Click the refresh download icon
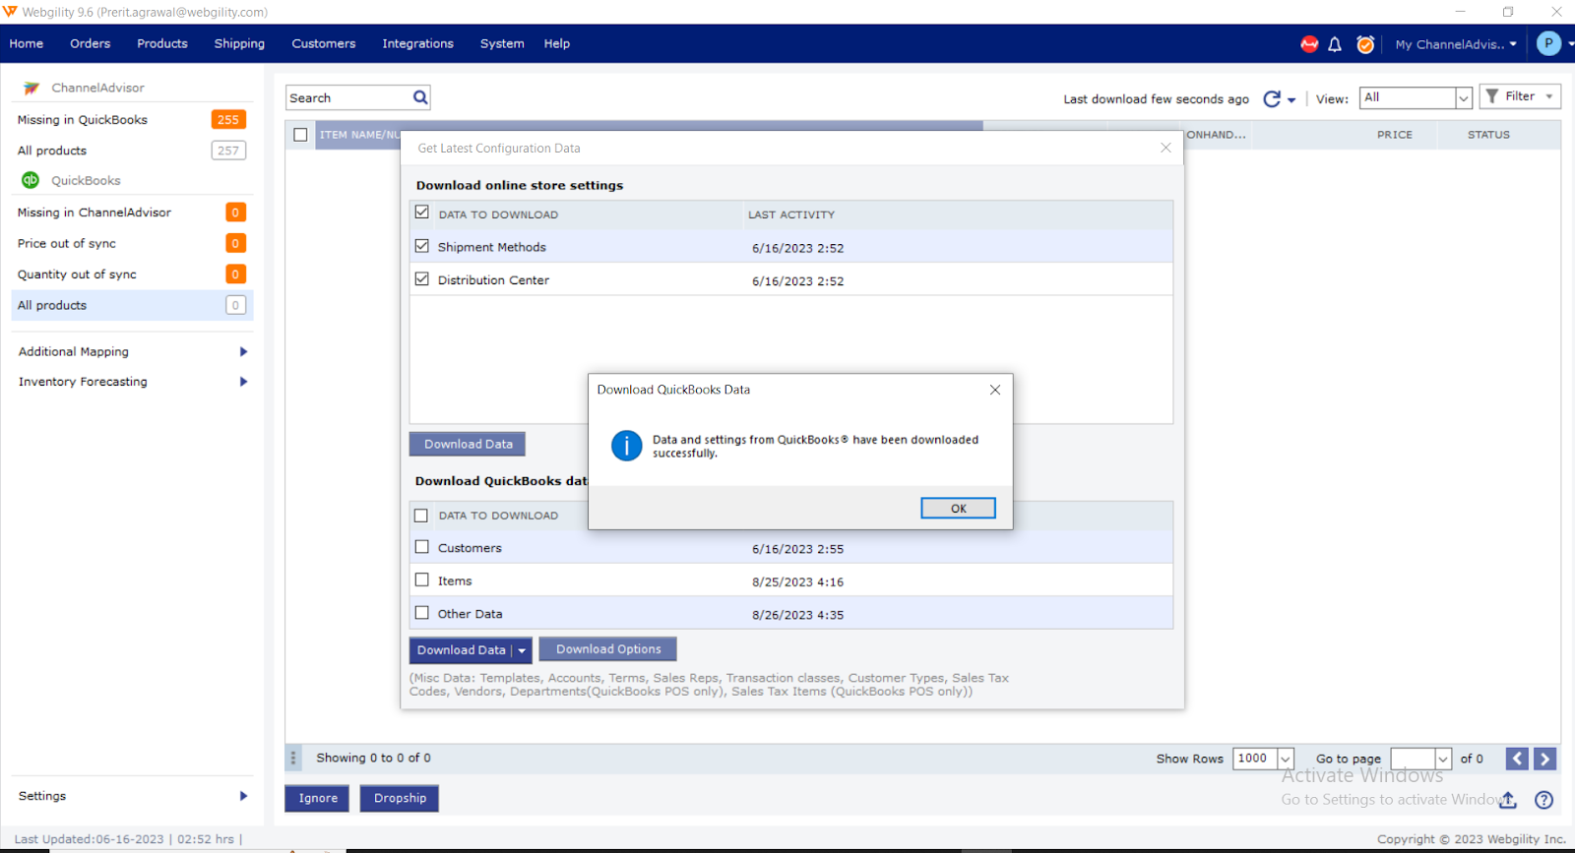This screenshot has height=853, width=1575. (1272, 98)
